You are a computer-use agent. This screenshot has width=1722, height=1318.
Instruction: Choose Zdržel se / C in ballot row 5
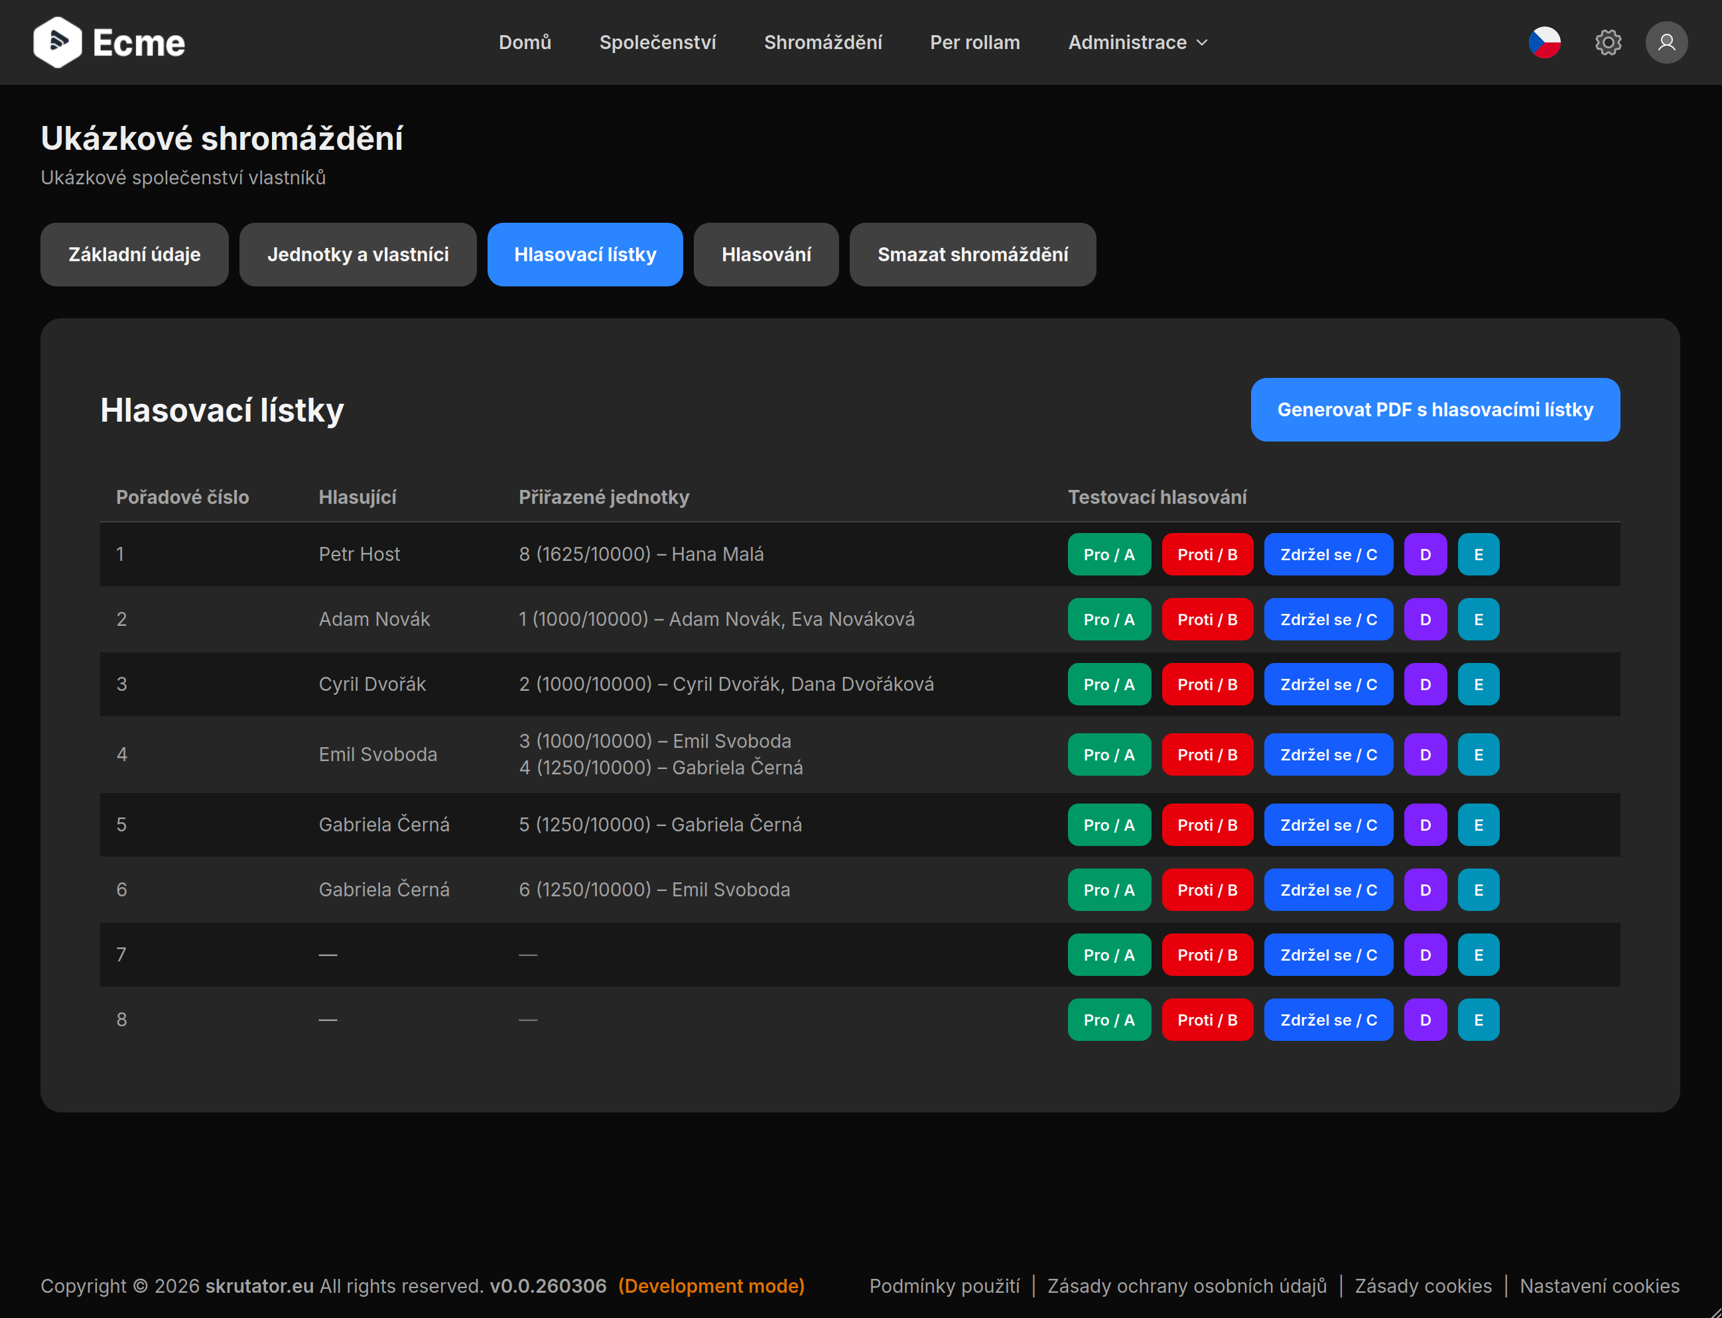pyautogui.click(x=1329, y=825)
